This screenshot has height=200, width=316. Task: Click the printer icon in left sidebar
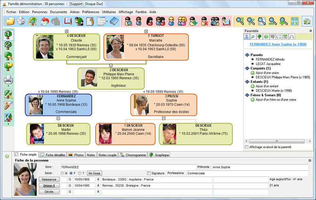click(x=8, y=80)
